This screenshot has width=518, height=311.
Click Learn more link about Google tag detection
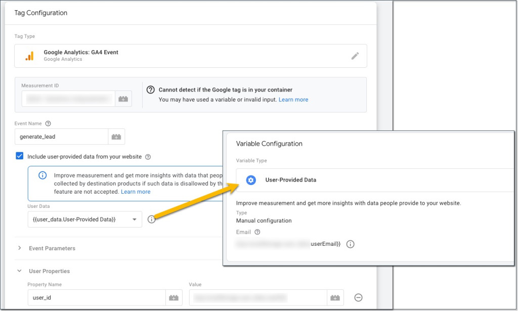tap(293, 100)
